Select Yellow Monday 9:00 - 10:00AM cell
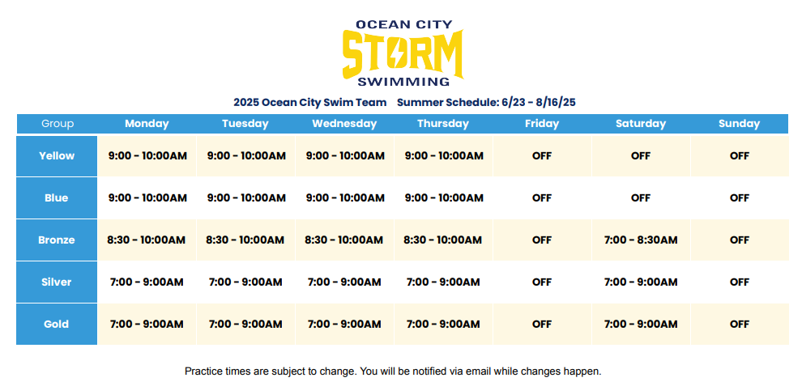Image resolution: width=802 pixels, height=382 pixels. 147,156
